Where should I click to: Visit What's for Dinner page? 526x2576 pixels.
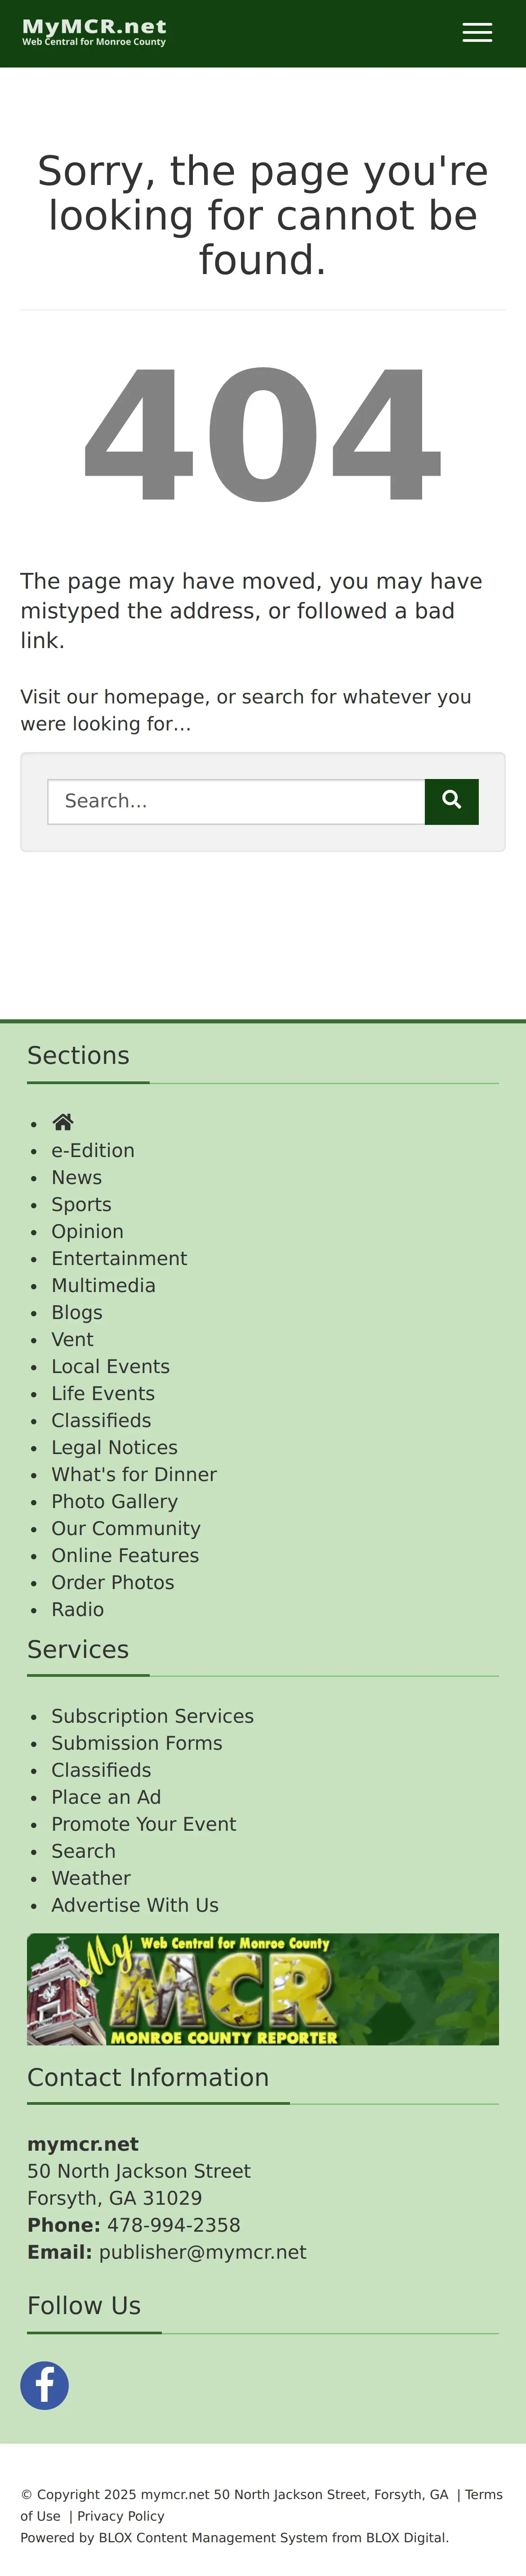pos(134,1475)
